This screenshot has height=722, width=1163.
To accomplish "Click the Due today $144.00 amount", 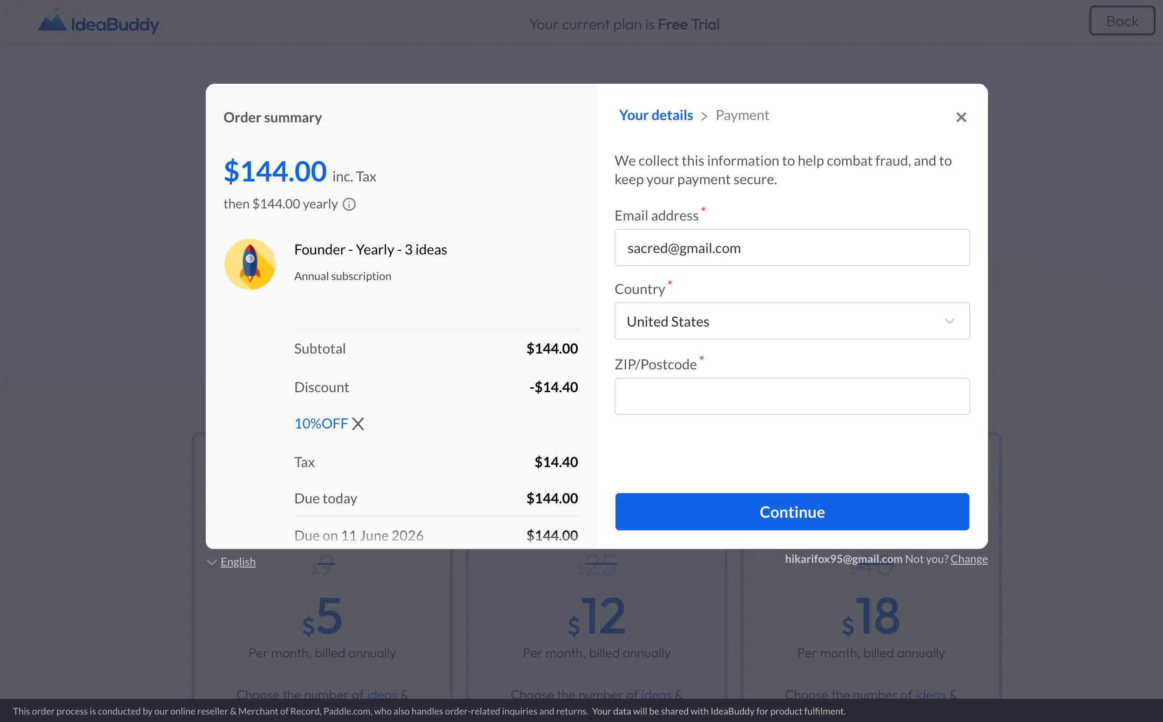I will (552, 498).
